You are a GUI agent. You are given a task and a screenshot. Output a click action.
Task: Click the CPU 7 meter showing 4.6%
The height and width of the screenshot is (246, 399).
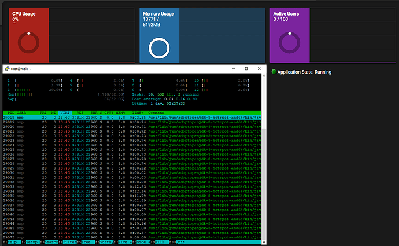pos(159,80)
